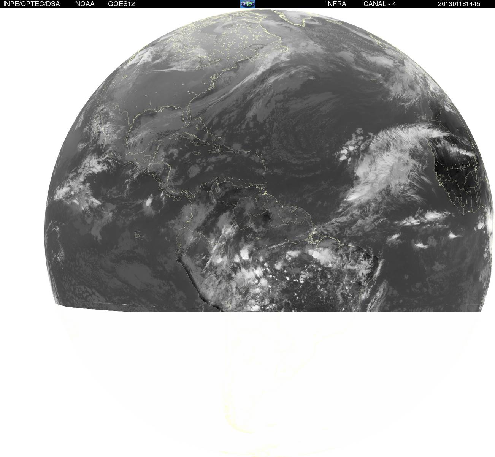Click the INFRA label in header
The image size is (495, 457).
pos(336,4)
